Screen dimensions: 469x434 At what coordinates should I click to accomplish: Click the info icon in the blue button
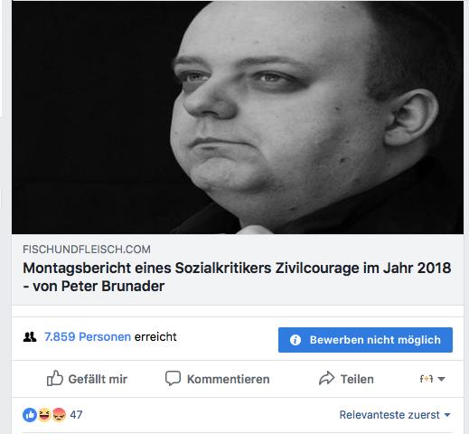pos(295,340)
